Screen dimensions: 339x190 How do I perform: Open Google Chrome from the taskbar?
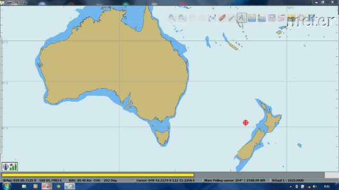pyautogui.click(x=58, y=186)
